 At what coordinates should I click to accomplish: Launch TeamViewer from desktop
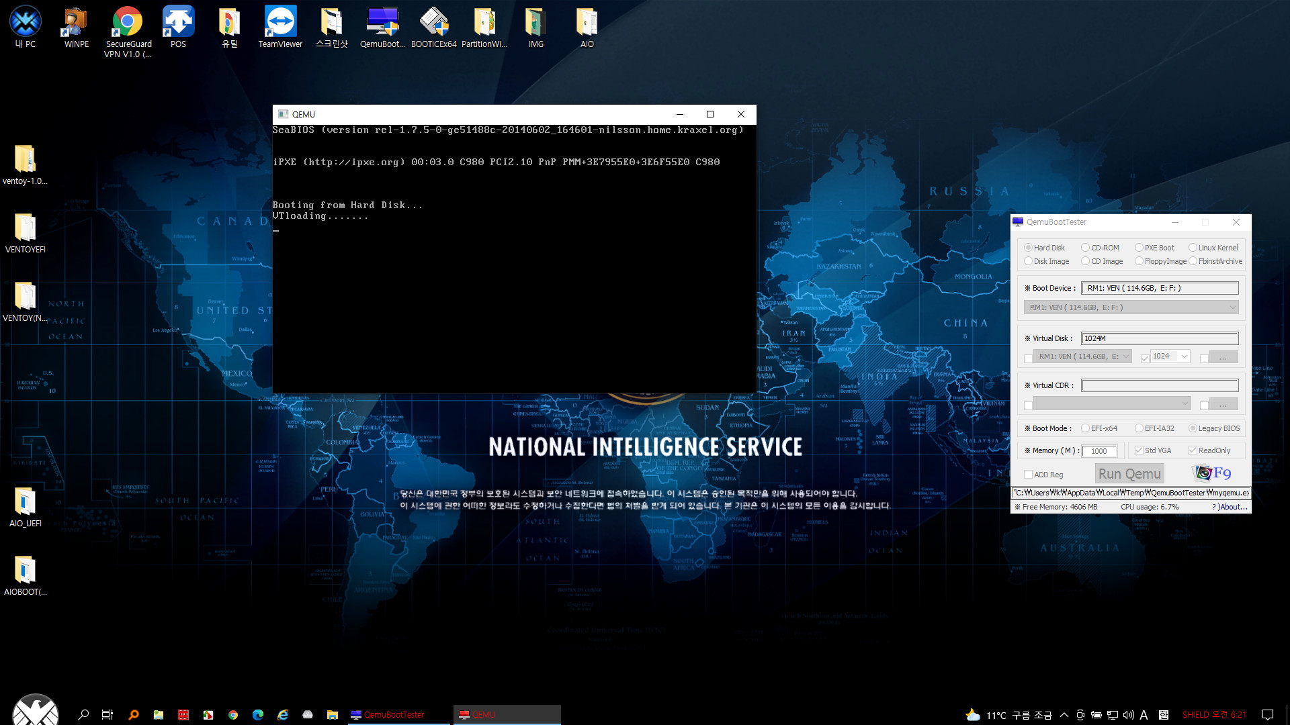pos(280,27)
